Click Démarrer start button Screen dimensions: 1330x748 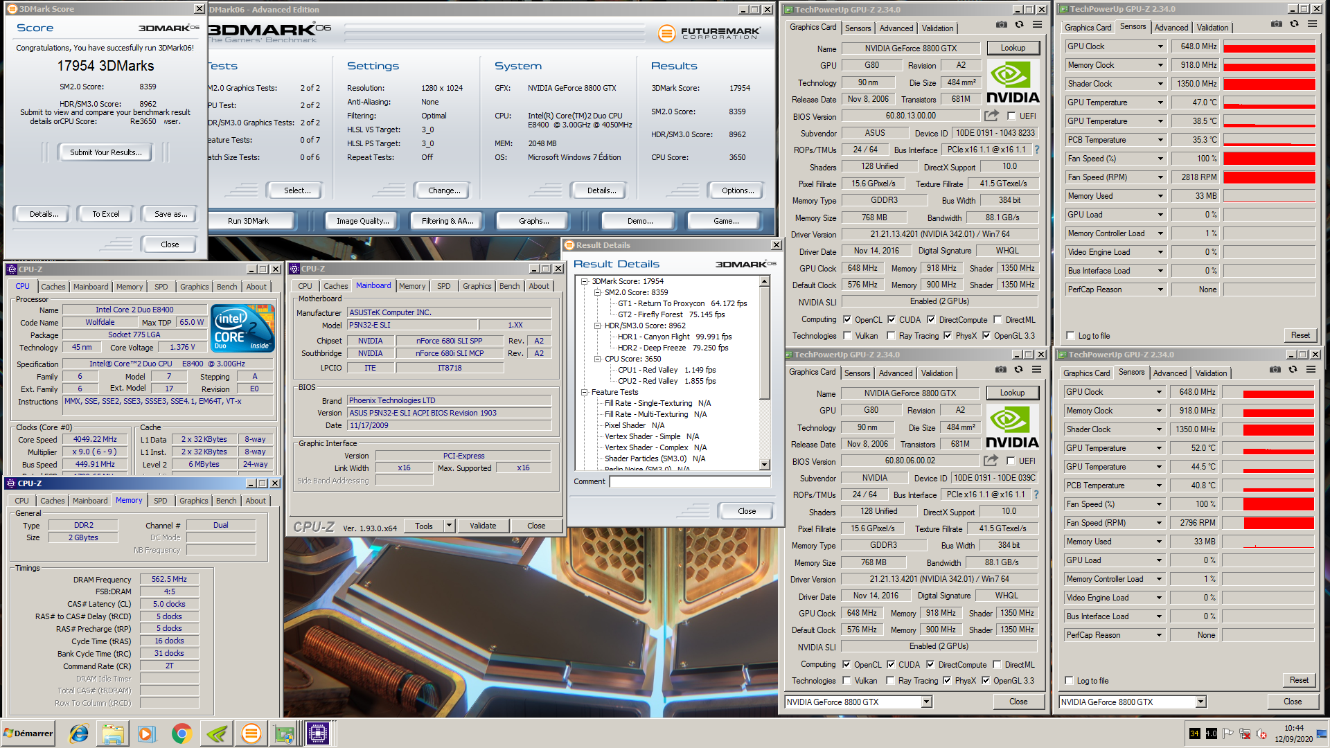[x=28, y=733]
